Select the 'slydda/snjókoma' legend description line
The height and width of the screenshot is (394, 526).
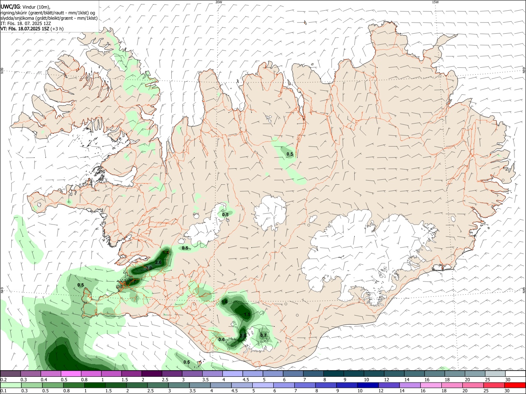[x=49, y=18]
